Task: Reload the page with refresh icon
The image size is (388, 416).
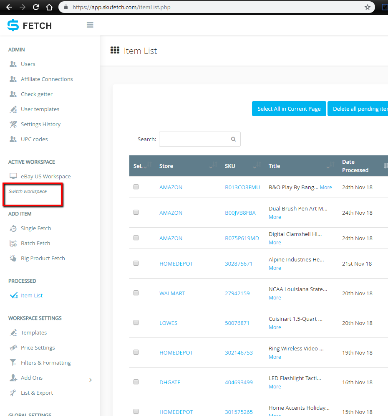Action: pos(36,7)
